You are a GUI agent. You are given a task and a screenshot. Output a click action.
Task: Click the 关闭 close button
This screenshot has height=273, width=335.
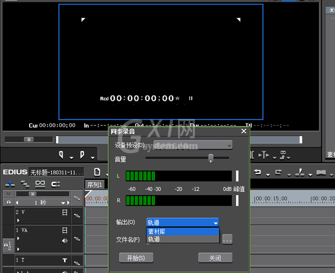[x=215, y=258]
